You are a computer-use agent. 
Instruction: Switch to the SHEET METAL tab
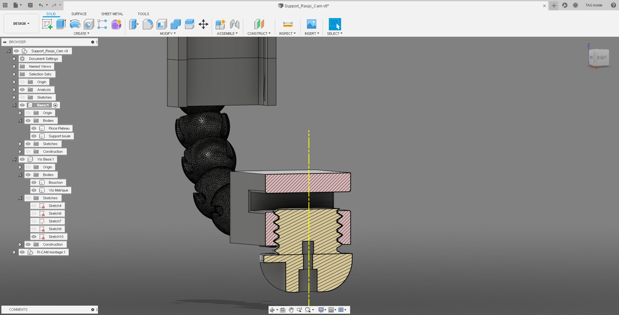coord(112,13)
